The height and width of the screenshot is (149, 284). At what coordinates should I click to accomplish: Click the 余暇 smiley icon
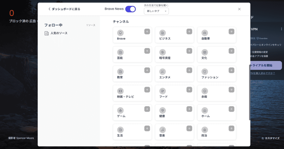pos(205,91)
